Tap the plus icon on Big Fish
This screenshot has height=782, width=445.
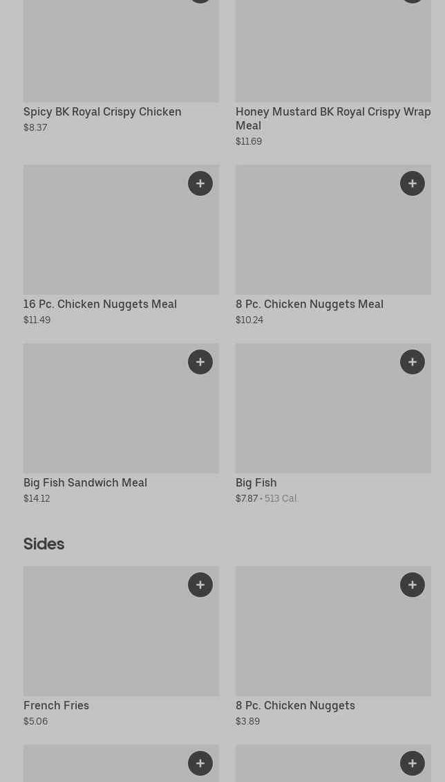pyautogui.click(x=413, y=362)
